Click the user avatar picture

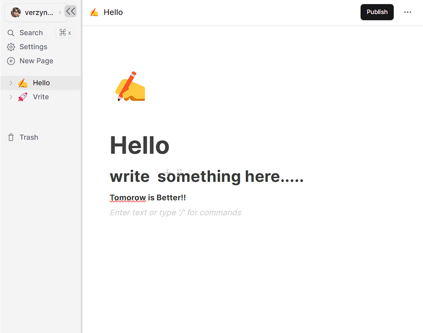click(16, 13)
